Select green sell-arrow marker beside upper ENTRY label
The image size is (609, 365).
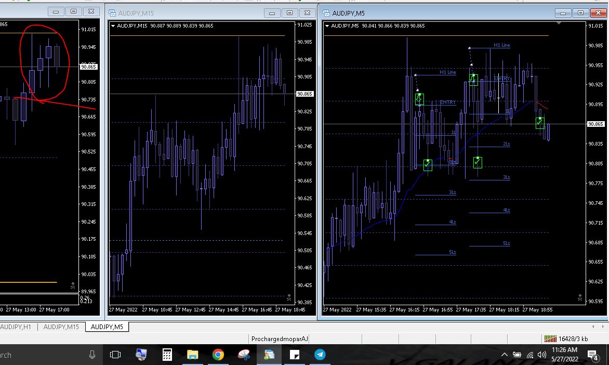click(473, 80)
